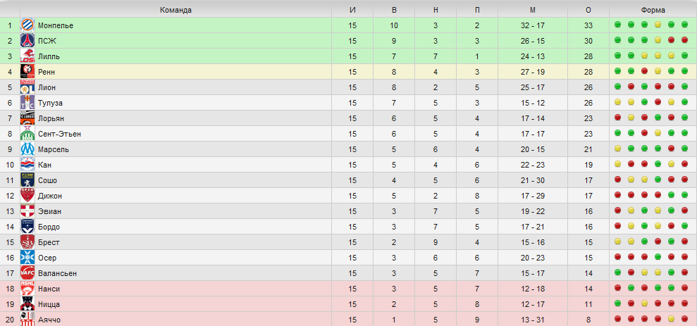
Task: Click the ПСЖ club crest
Action: [x=27, y=41]
